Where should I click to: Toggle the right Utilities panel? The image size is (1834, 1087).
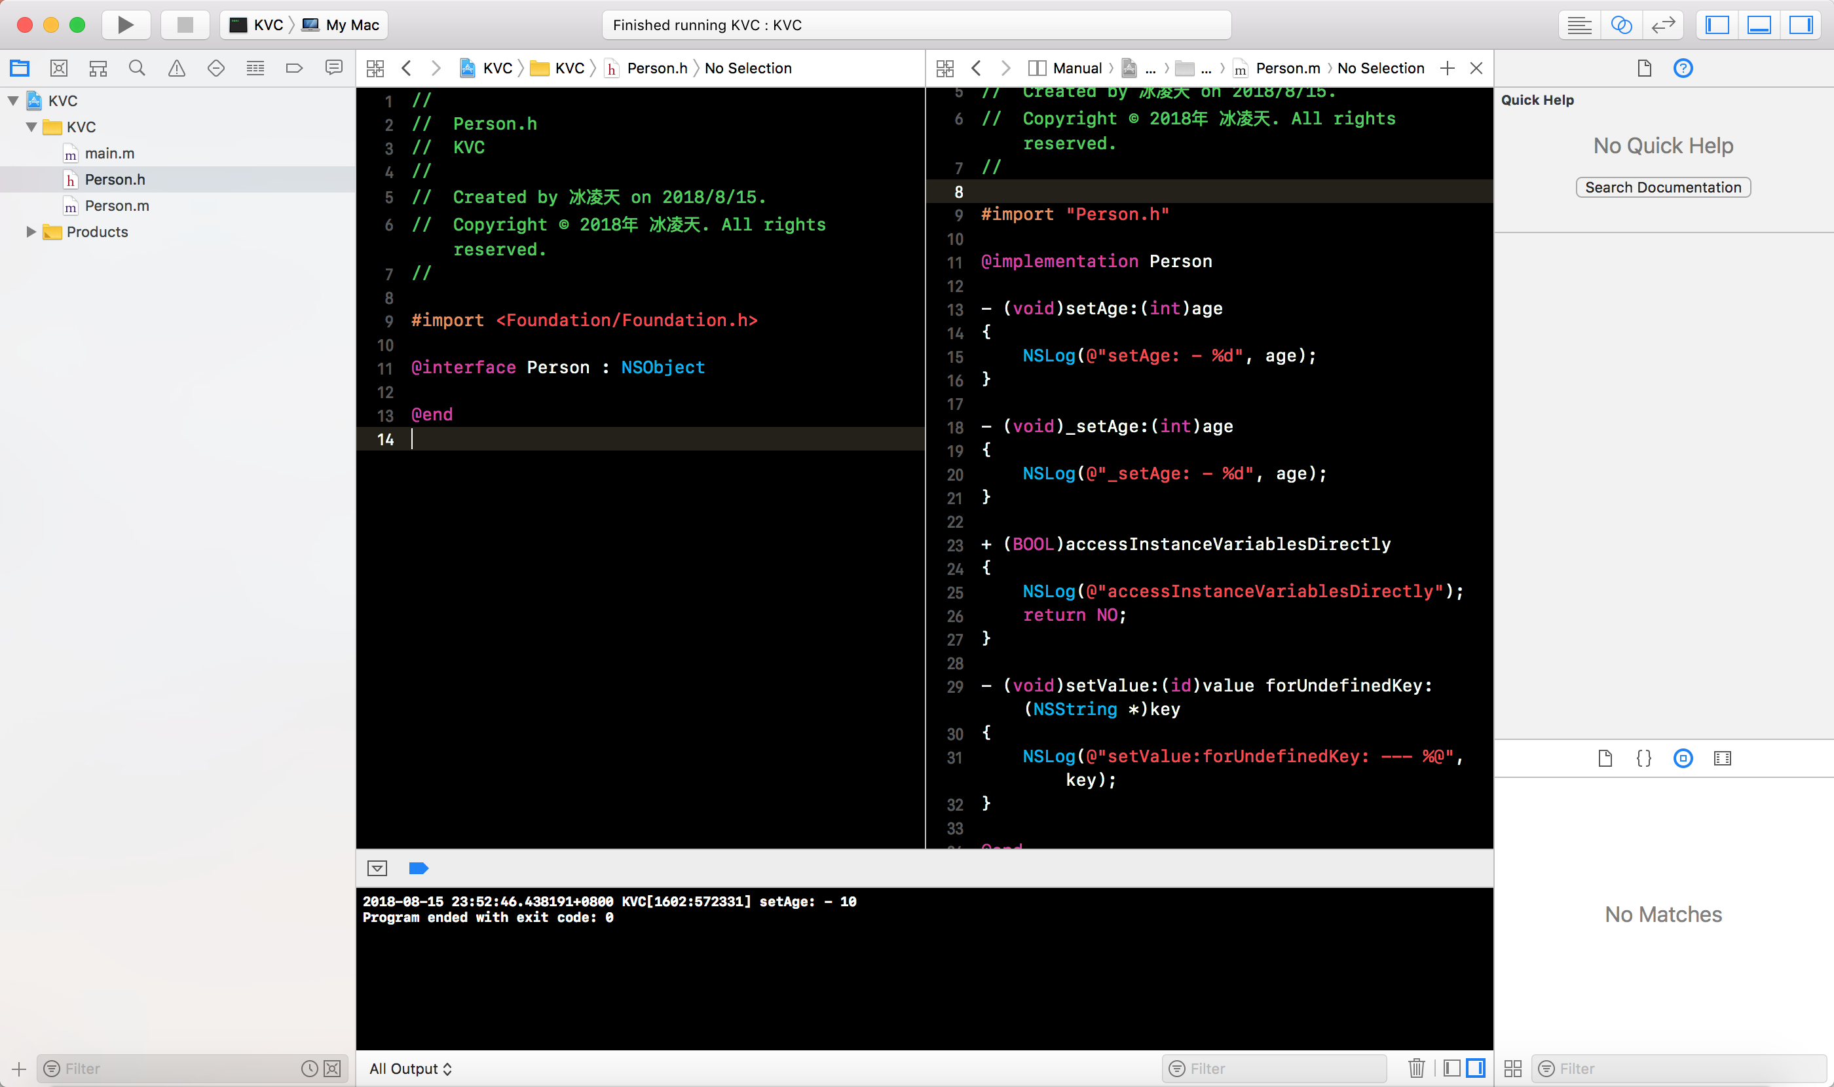(x=1801, y=25)
